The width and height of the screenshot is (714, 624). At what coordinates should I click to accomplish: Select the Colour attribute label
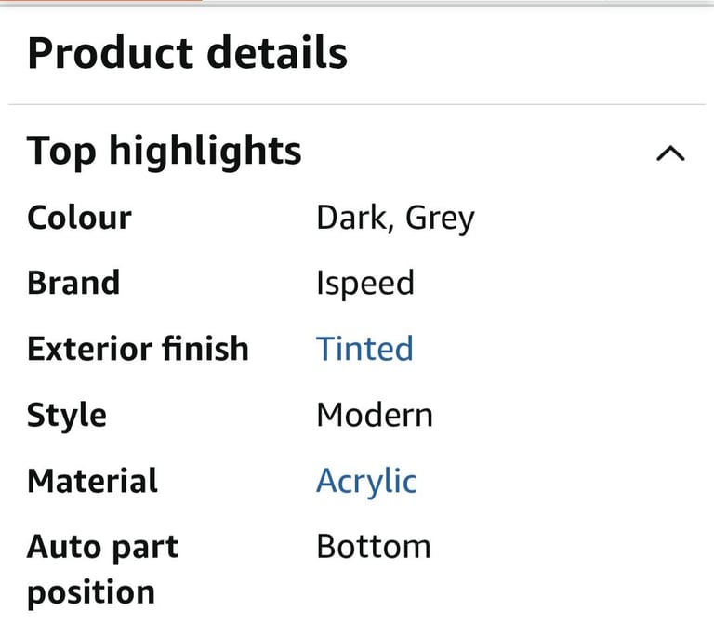(79, 218)
